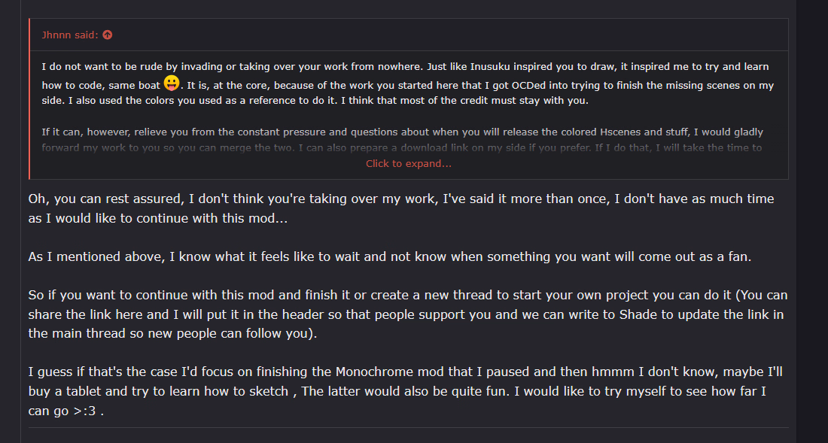Click the horizontal divider below the post

click(408, 428)
